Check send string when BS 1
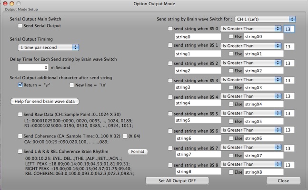308x190 pixels. (x=170, y=45)
